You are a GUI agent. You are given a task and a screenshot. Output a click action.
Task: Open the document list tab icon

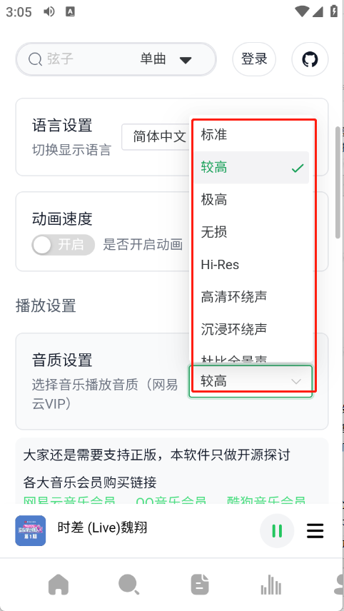click(201, 585)
